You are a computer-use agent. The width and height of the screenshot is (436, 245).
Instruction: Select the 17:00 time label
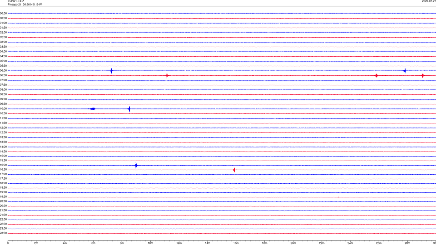tap(3, 174)
